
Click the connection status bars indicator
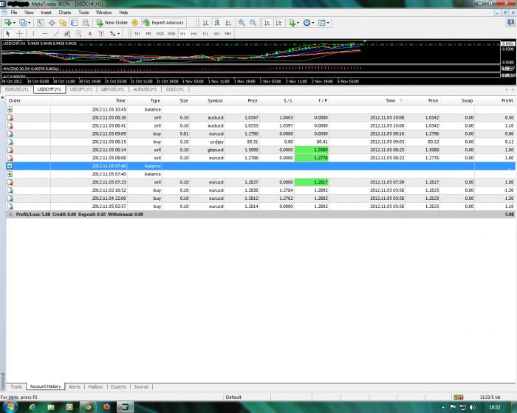[459, 398]
